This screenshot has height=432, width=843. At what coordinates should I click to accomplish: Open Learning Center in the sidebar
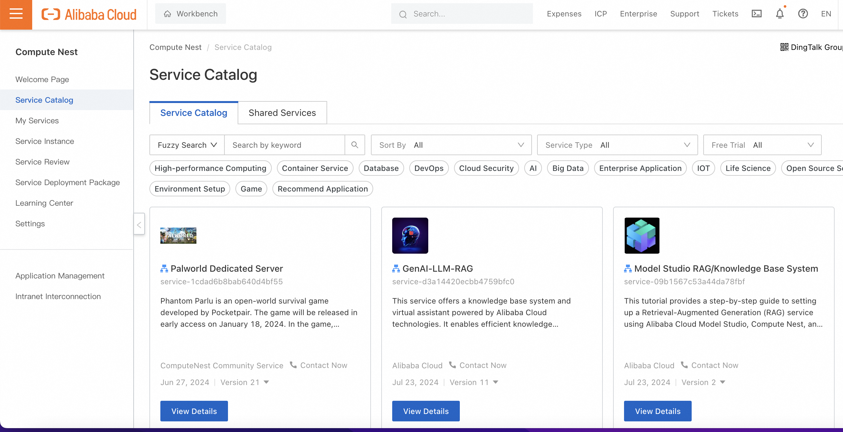(44, 203)
